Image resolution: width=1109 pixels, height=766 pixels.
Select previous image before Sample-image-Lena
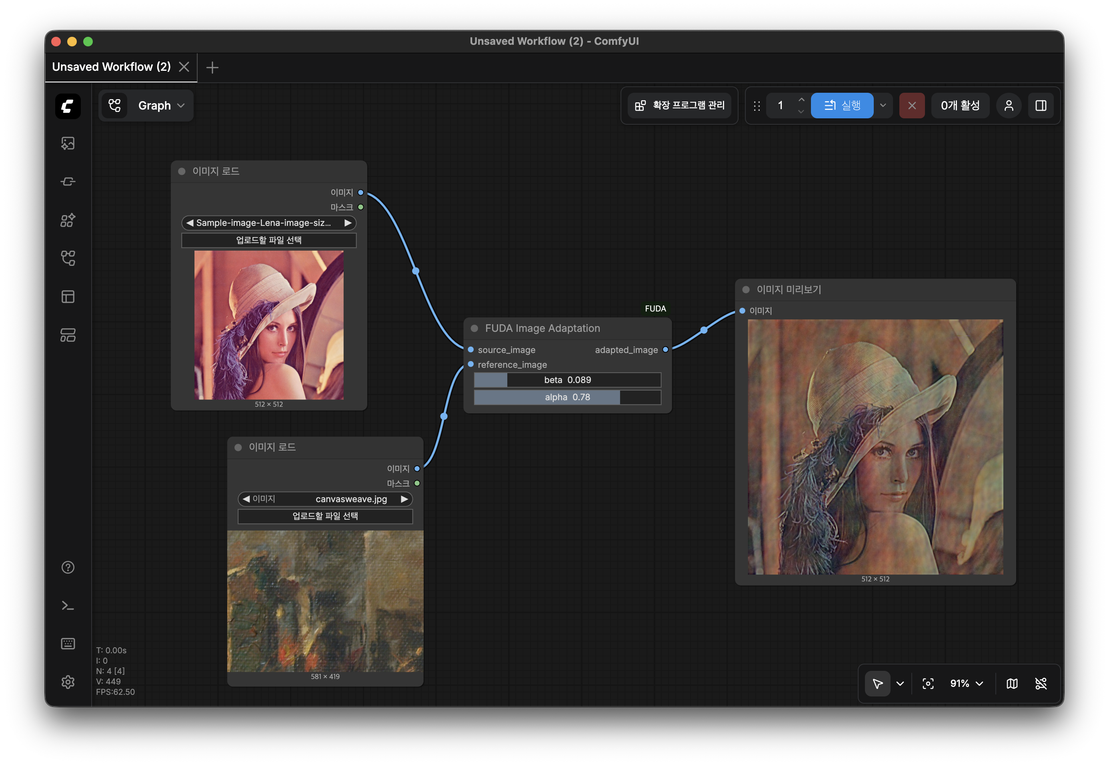[190, 223]
